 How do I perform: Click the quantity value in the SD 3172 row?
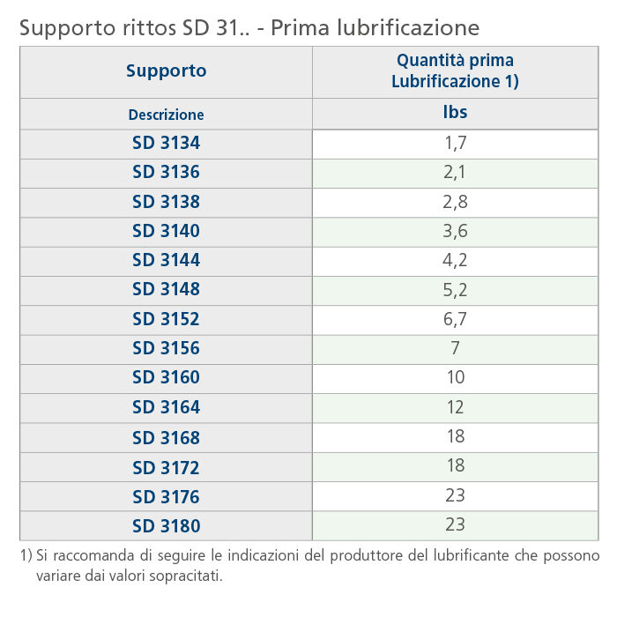tap(455, 466)
